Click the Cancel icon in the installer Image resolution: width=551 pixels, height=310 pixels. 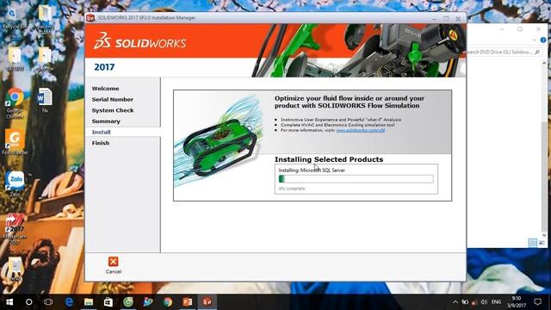pos(113,262)
